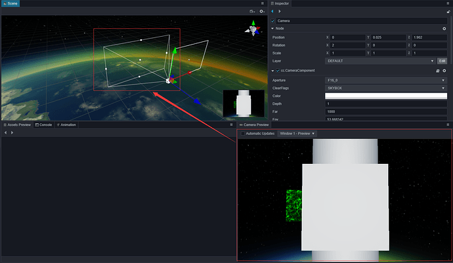This screenshot has width=453, height=263.
Task: Click the scene orientation gizmo cube
Action: [253, 30]
